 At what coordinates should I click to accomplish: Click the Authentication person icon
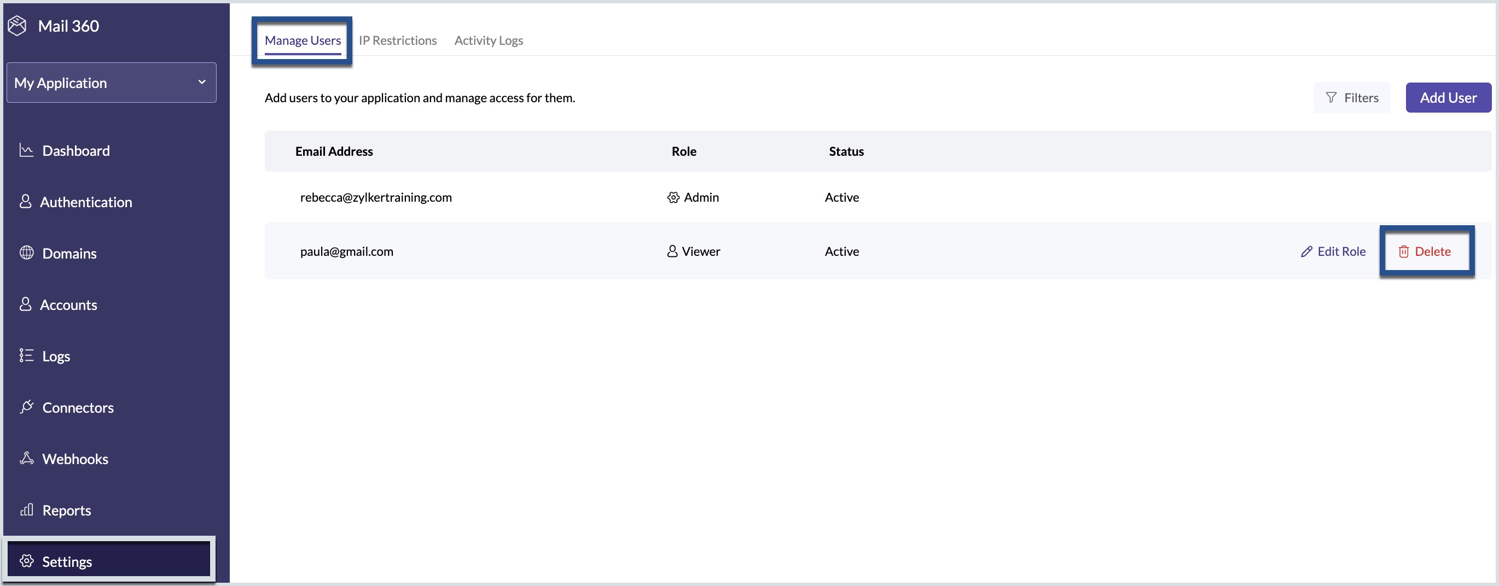pyautogui.click(x=25, y=201)
